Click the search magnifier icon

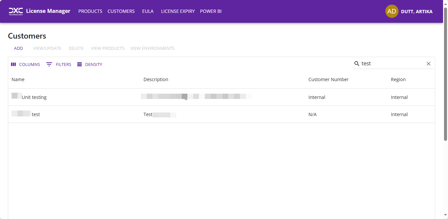coord(357,64)
